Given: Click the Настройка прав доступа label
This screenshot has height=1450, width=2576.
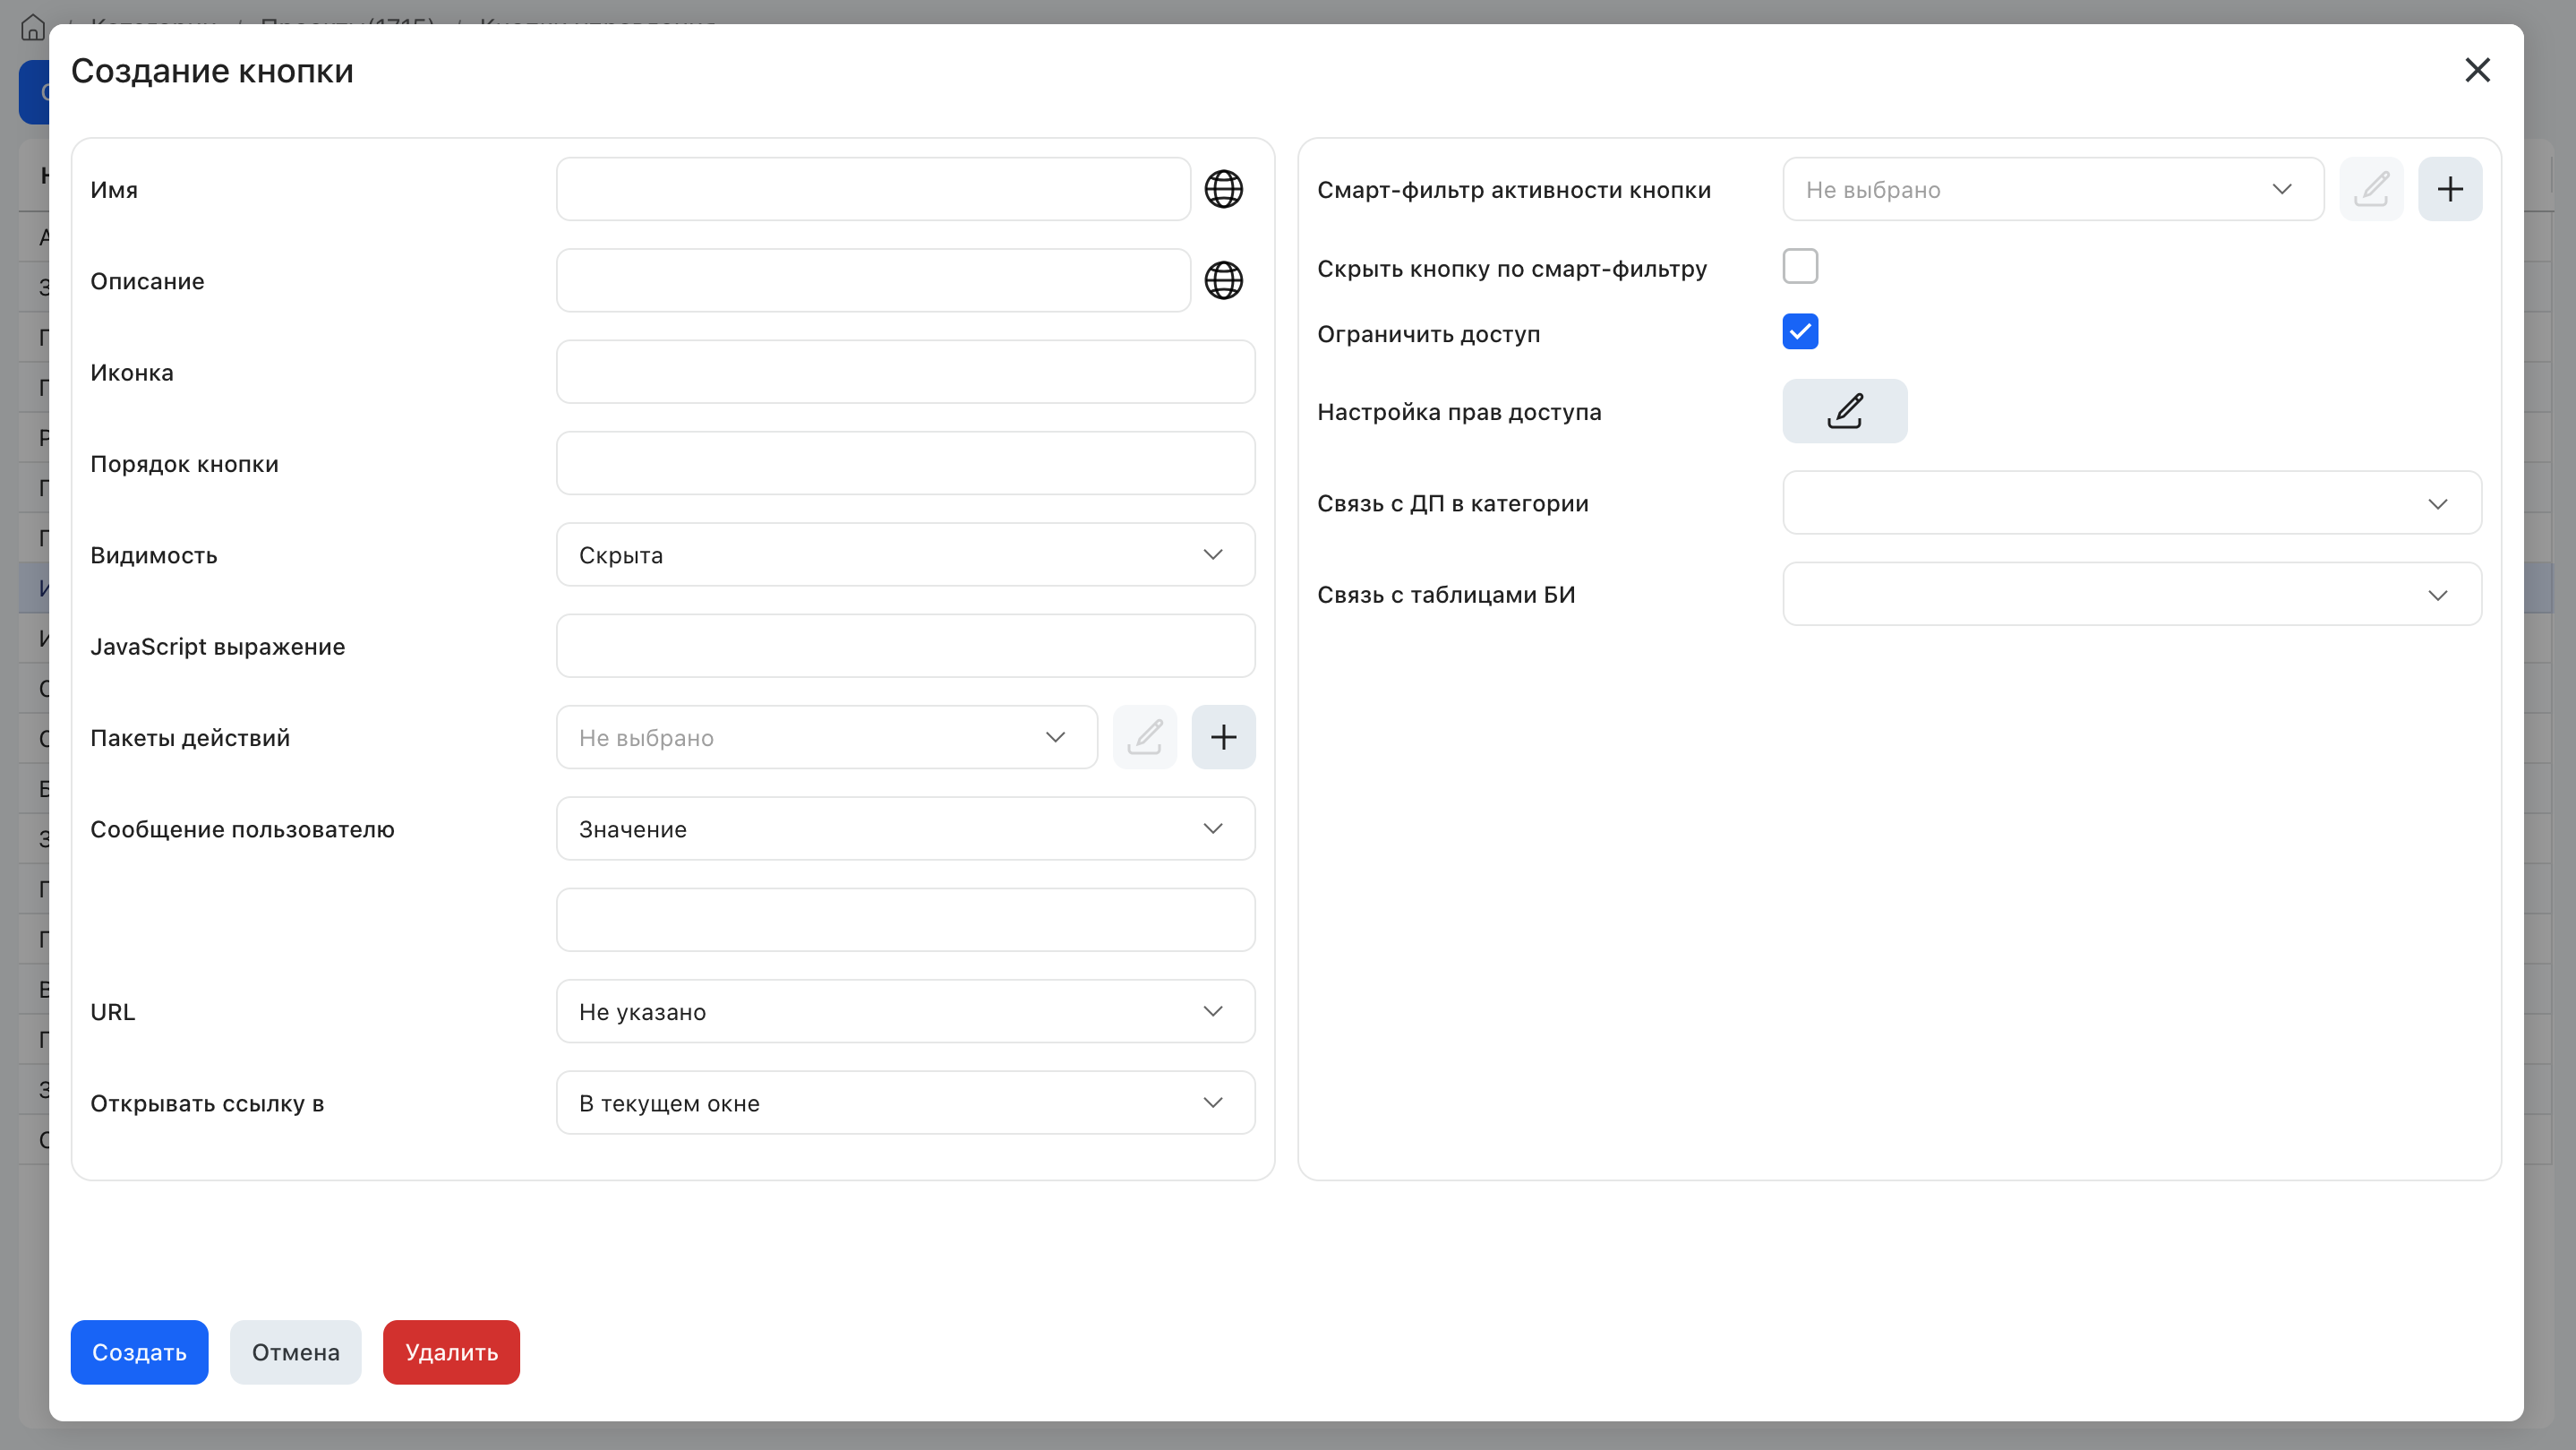Looking at the screenshot, I should point(1459,412).
